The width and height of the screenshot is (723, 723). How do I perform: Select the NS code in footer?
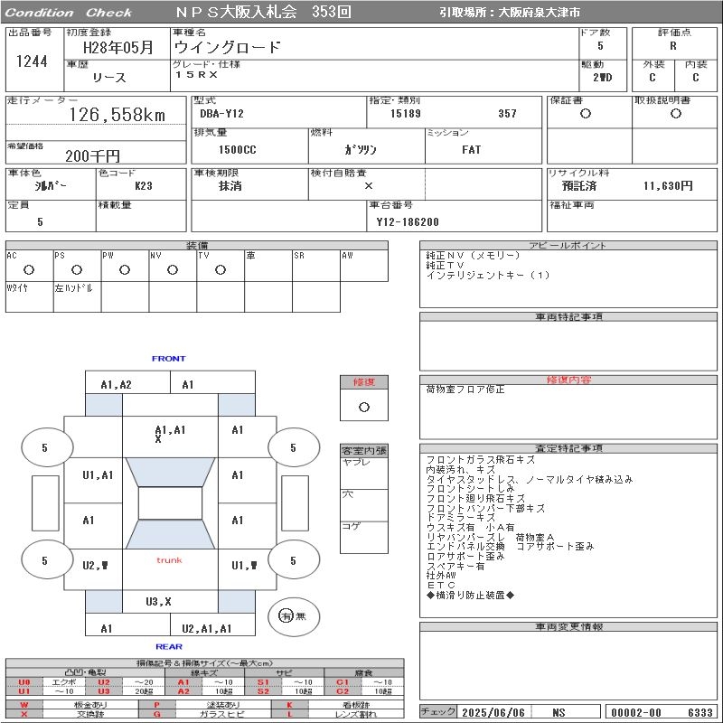tap(559, 712)
